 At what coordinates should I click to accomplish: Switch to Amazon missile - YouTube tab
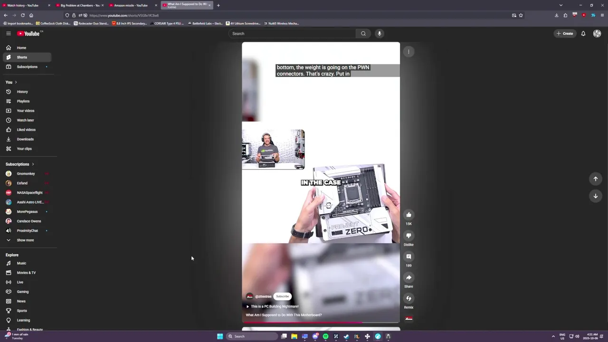click(x=133, y=5)
